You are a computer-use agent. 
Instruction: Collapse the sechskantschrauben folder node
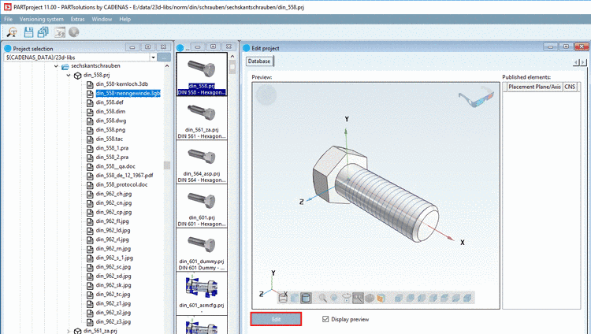(56, 66)
